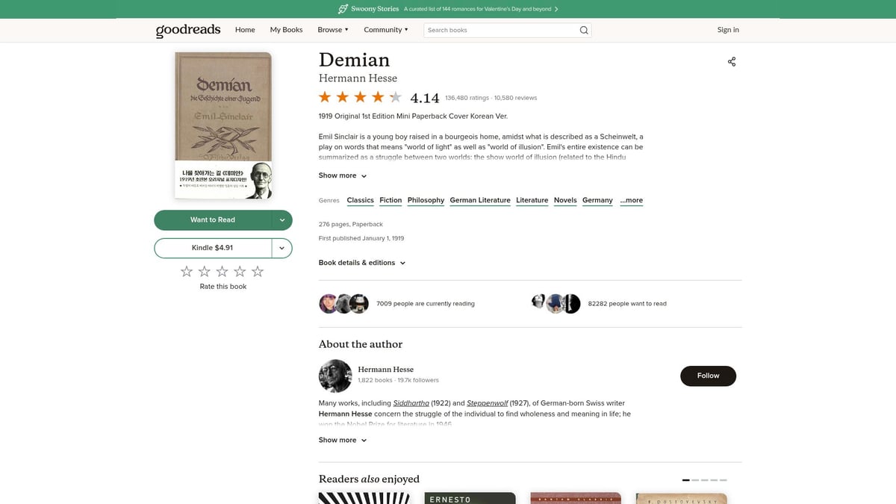The width and height of the screenshot is (896, 504).
Task: Open the recommended book cover labeled ERNESTO
Action: coord(470,498)
